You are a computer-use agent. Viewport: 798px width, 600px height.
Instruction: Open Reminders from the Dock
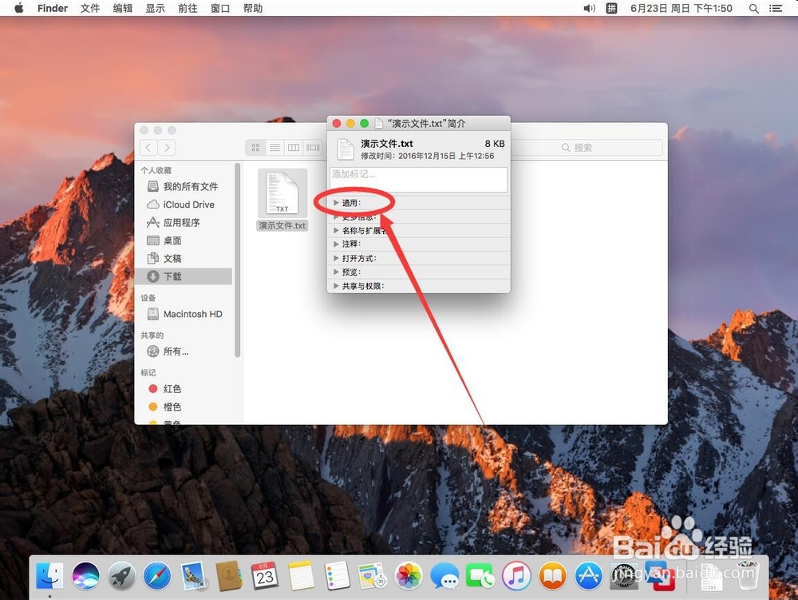[337, 576]
